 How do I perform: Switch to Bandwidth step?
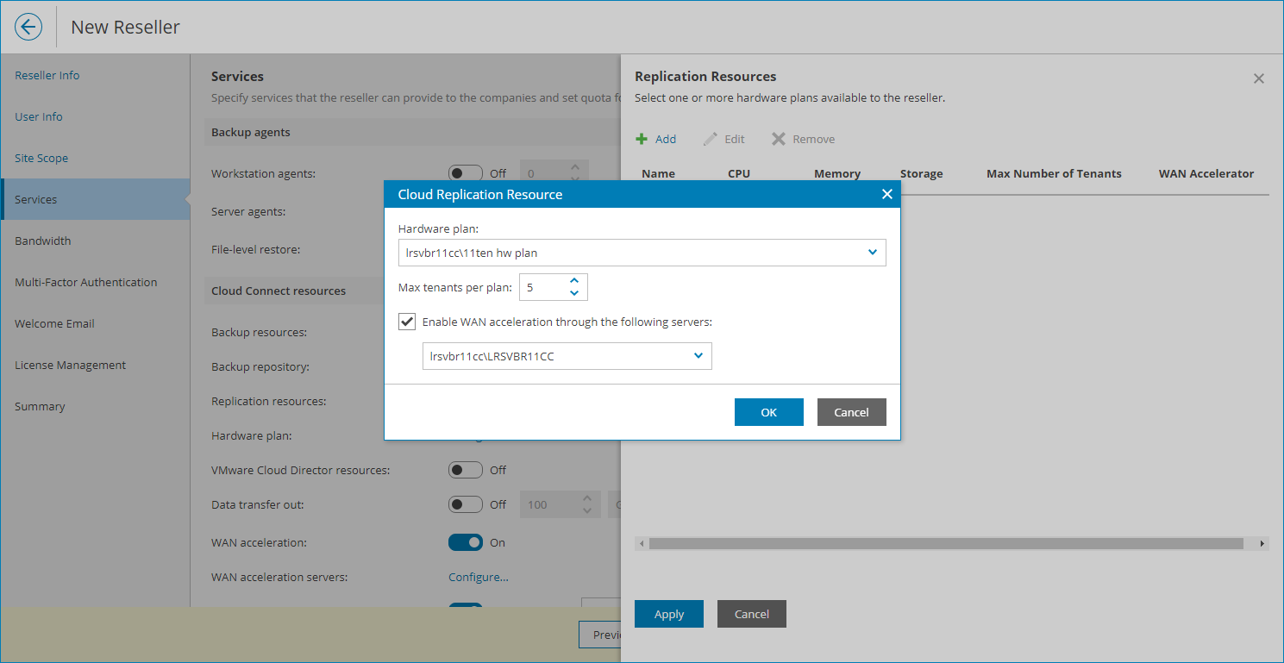tap(43, 241)
